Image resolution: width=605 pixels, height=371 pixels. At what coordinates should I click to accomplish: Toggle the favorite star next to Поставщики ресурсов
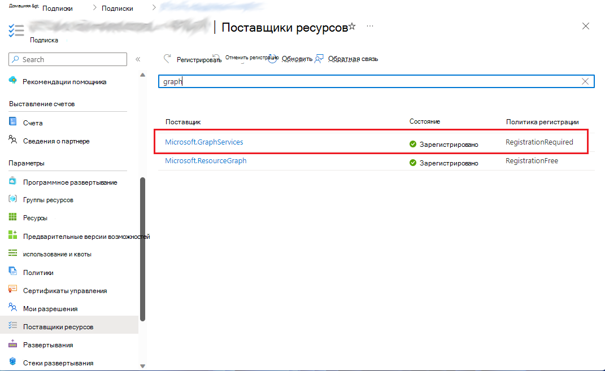click(x=352, y=26)
